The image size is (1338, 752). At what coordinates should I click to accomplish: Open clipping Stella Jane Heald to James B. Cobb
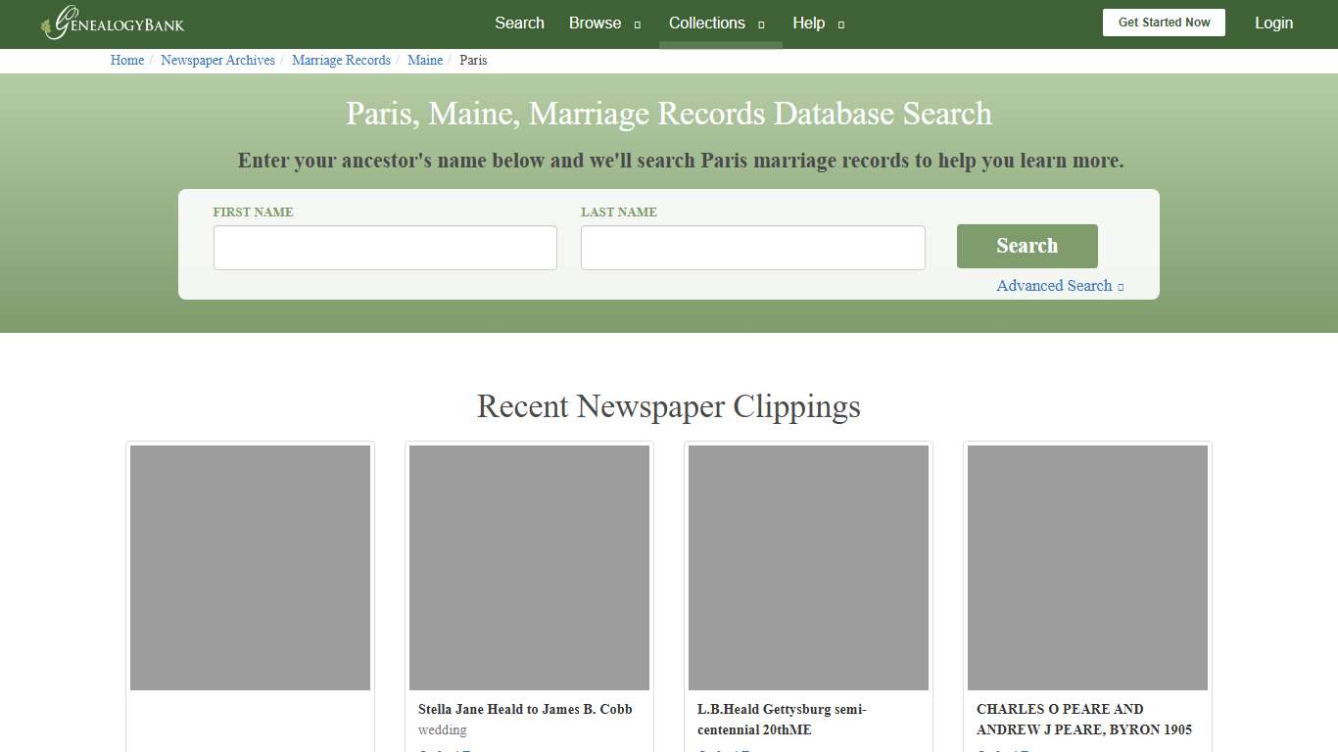524,709
